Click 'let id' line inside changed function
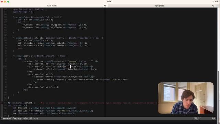This screenshot has width=220, height=124. 35,41
